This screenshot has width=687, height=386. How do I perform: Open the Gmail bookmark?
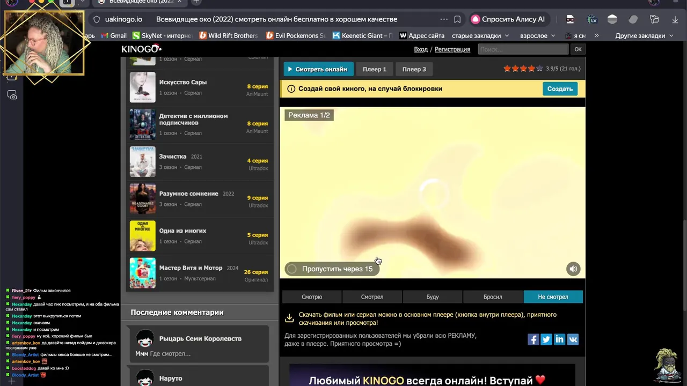114,36
